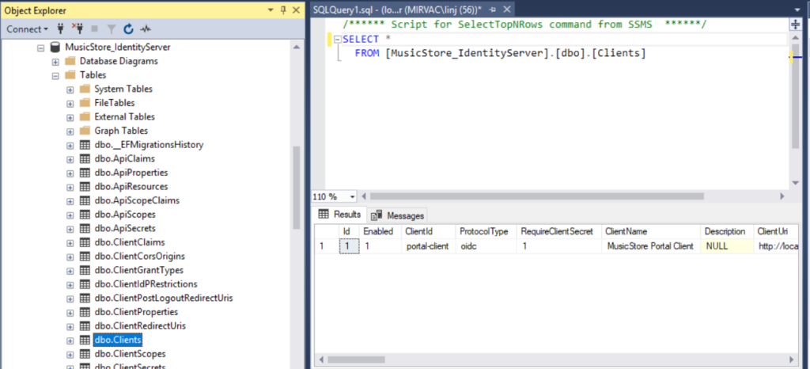Click the Stop square icon in Object Explorer toolbar
The width and height of the screenshot is (810, 369).
94,29
